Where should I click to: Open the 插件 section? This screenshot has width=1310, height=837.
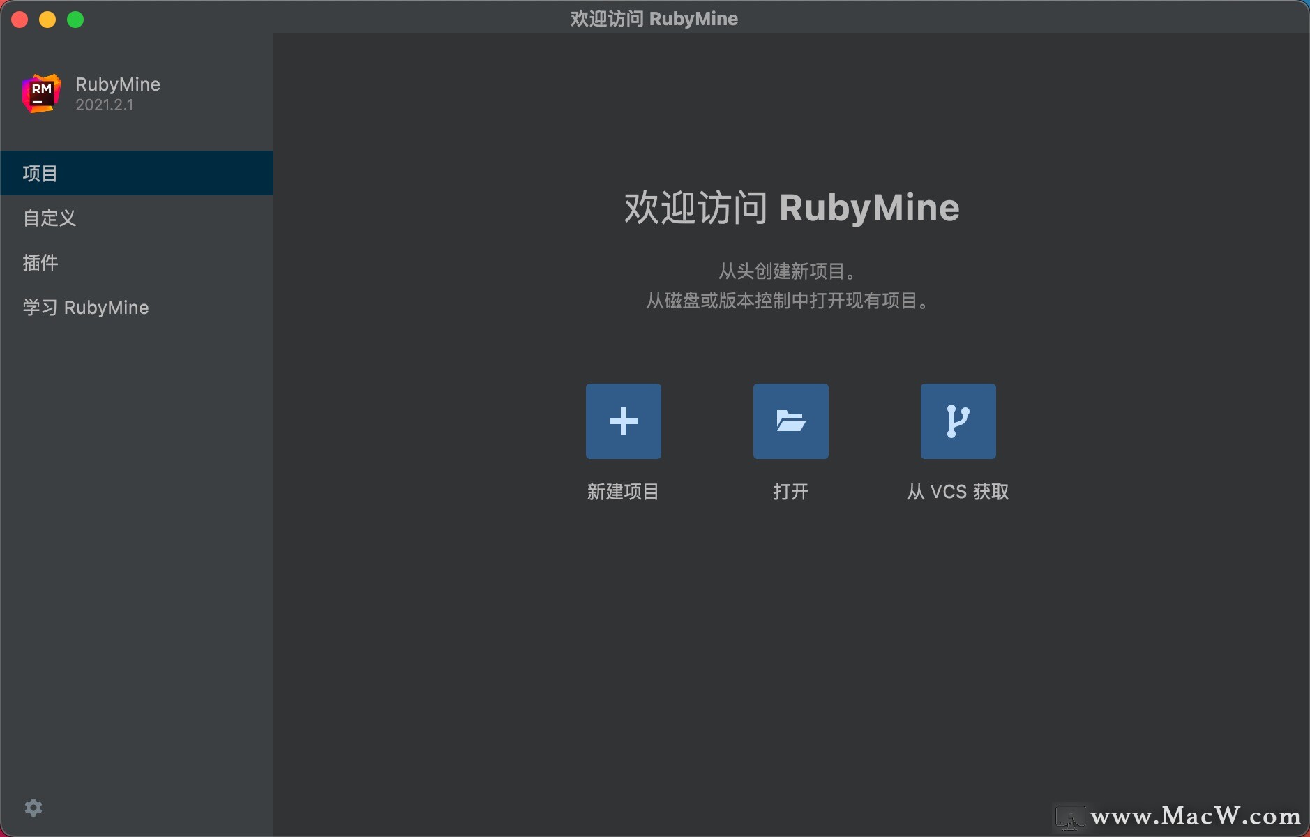[41, 263]
